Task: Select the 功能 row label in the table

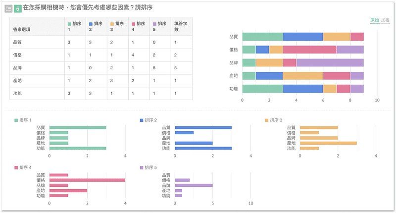Action: pyautogui.click(x=17, y=93)
